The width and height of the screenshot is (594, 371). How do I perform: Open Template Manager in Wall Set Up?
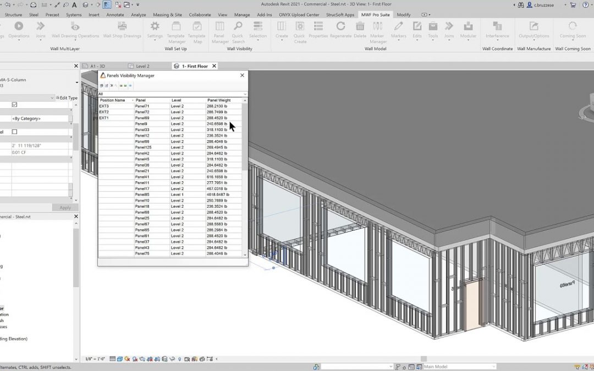[x=176, y=32]
